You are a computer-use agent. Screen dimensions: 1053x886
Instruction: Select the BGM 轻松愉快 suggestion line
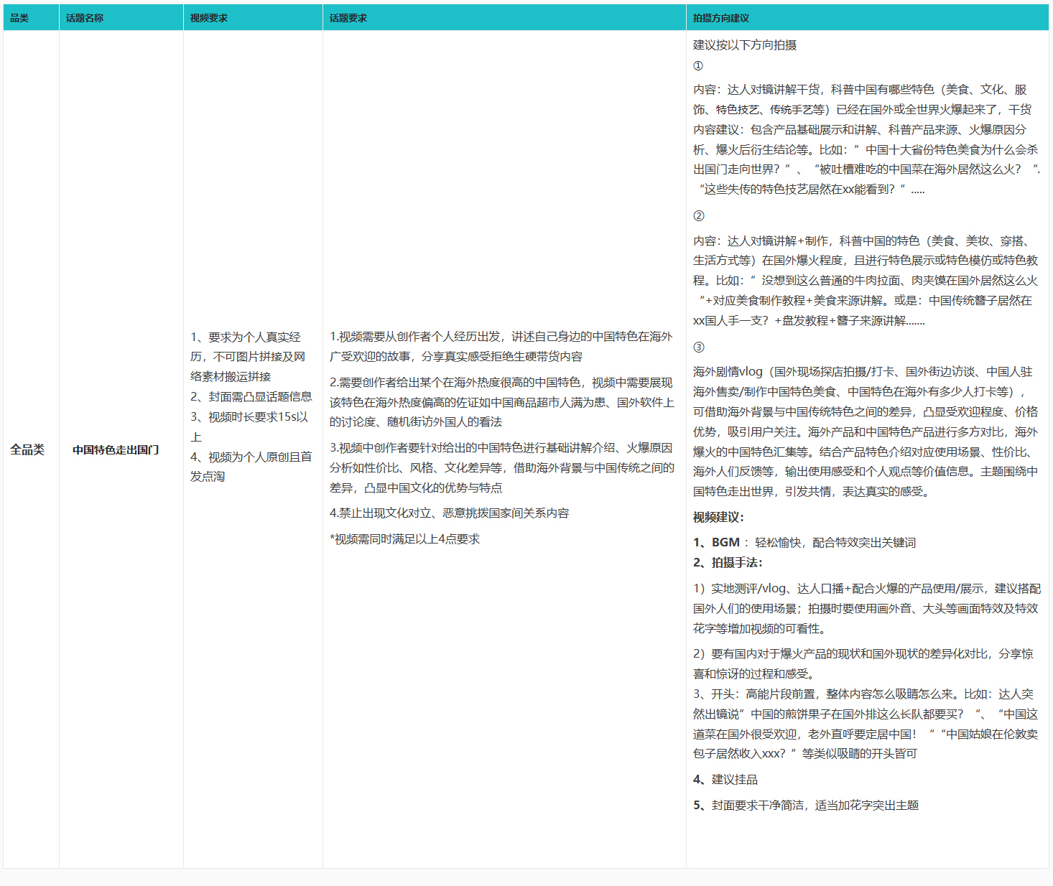(804, 542)
